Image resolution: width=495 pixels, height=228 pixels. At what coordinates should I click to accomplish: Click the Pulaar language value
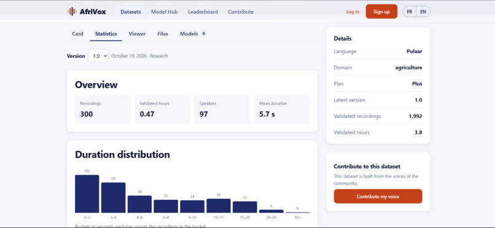(x=414, y=51)
